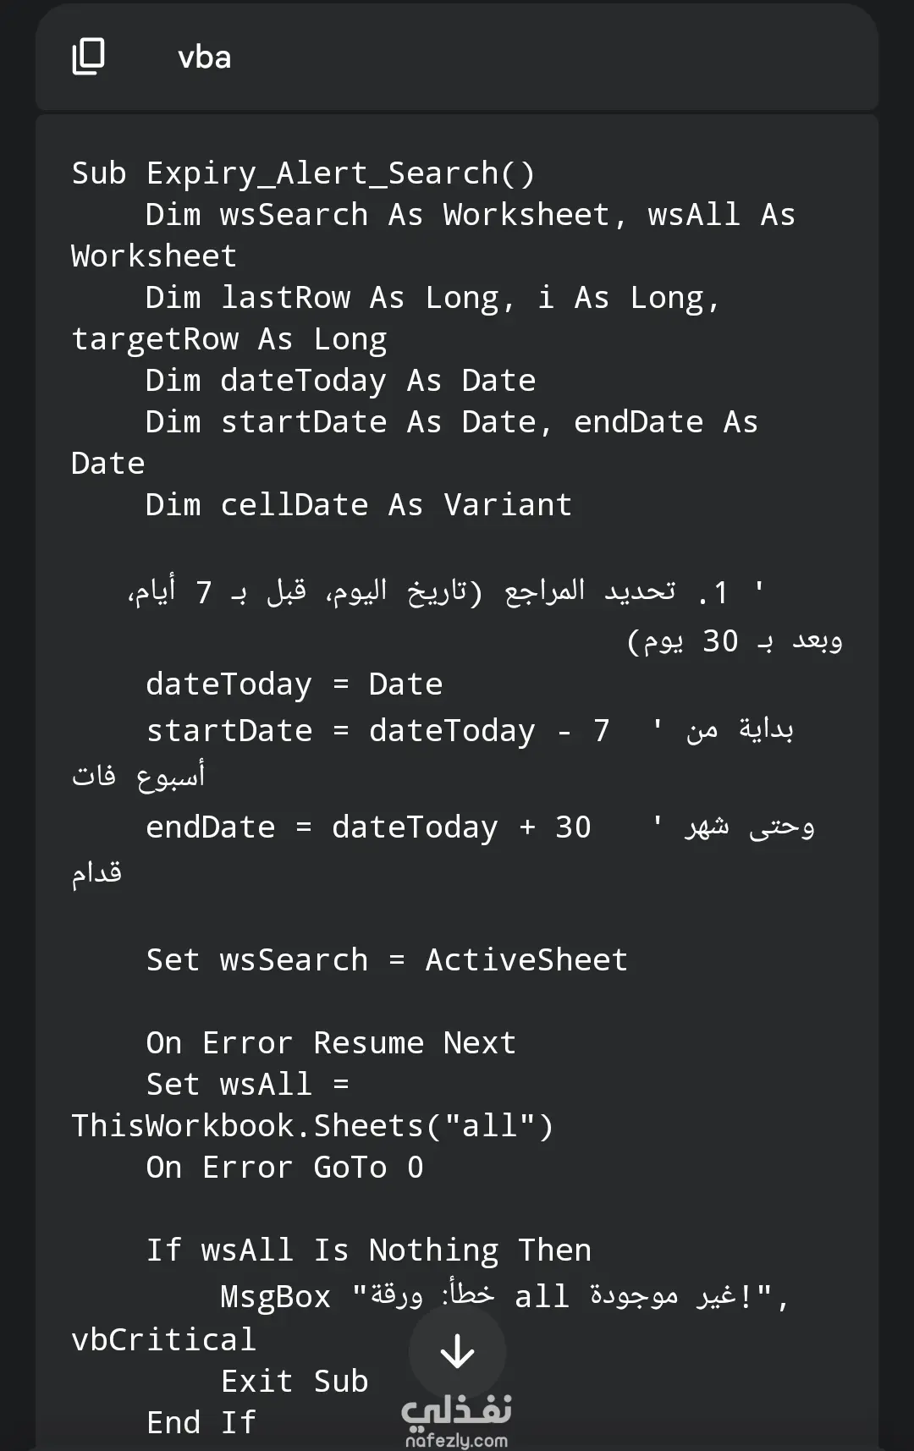The height and width of the screenshot is (1451, 914).
Task: Click the Dim dateToday As Date line
Action: pyautogui.click(x=340, y=381)
